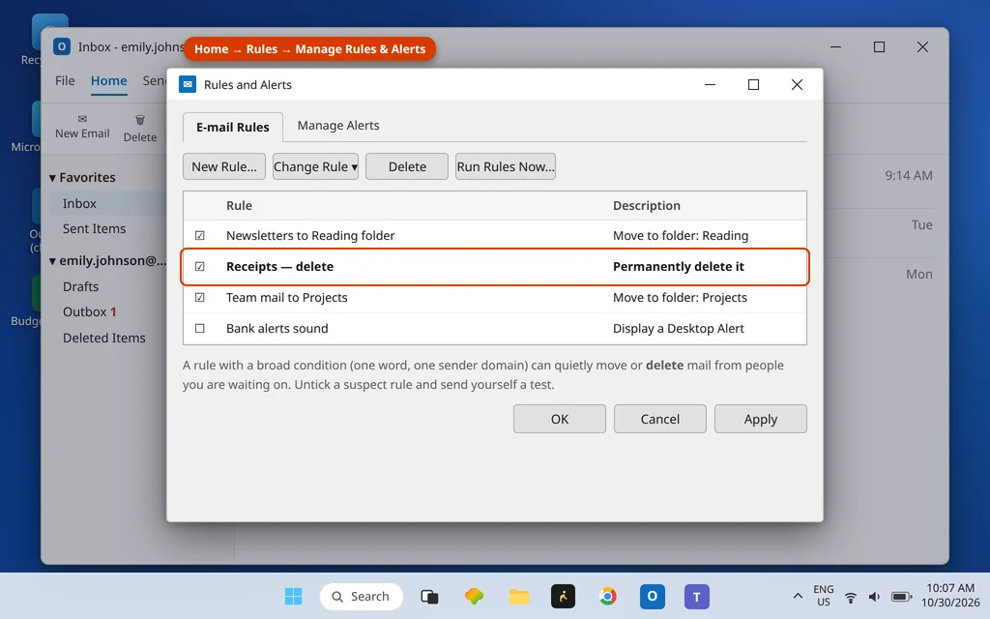This screenshot has height=619, width=990.
Task: Show hidden icons in the system tray
Action: 798,596
